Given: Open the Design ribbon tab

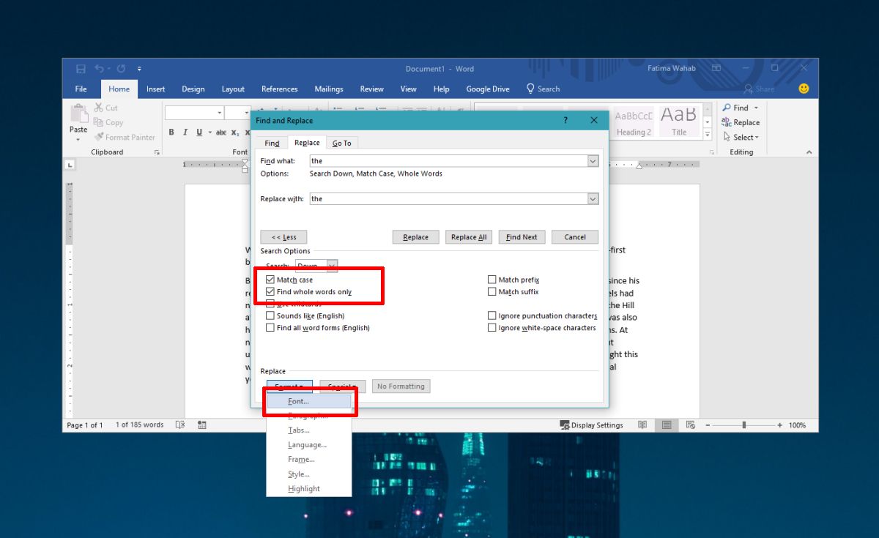Looking at the screenshot, I should coord(193,89).
